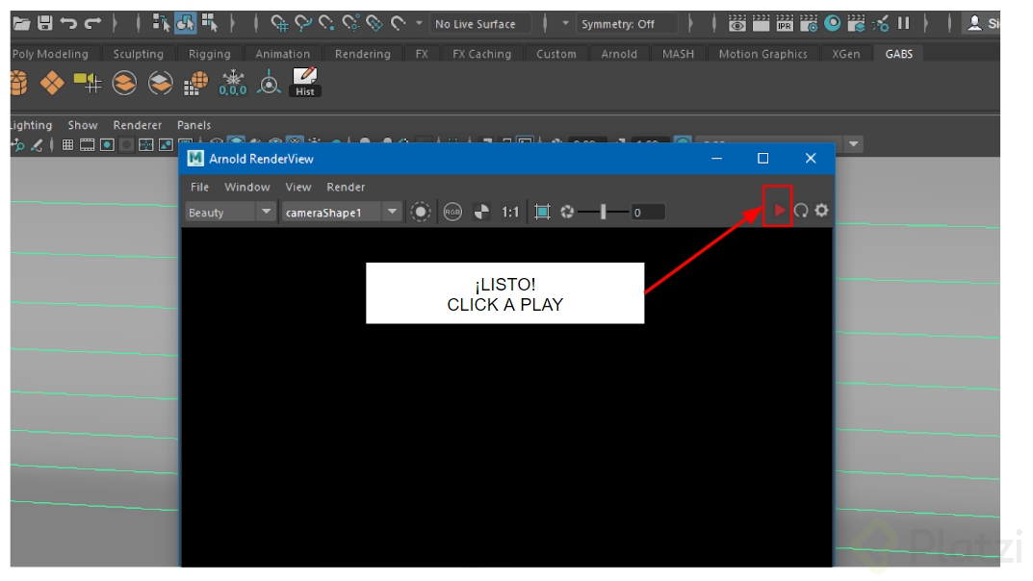Switch to the FX shelf tab
Image resolution: width=1033 pixels, height=581 pixels.
tap(422, 54)
